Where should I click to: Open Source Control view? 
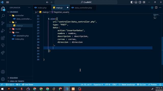click(3, 23)
